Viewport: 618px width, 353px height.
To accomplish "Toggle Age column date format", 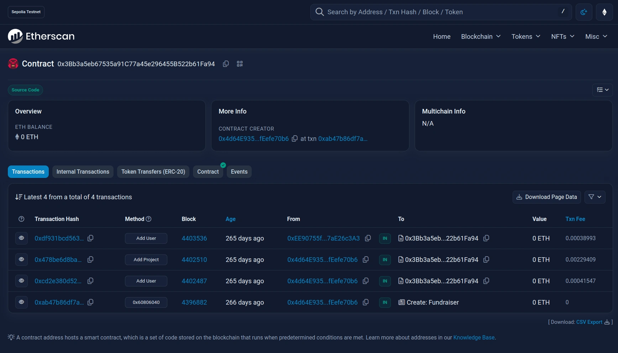I will pos(231,219).
